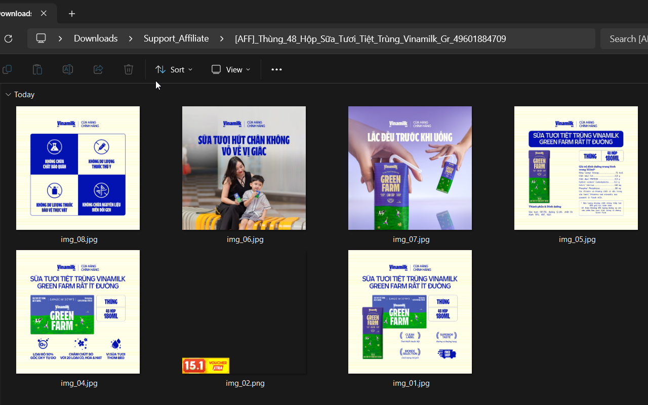Screen dimensions: 648x405
Task: Click the file name img_07.jpg
Action: (x=411, y=239)
